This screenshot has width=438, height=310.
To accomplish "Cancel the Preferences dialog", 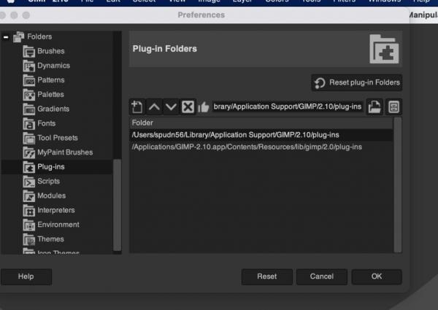I will coord(321,276).
